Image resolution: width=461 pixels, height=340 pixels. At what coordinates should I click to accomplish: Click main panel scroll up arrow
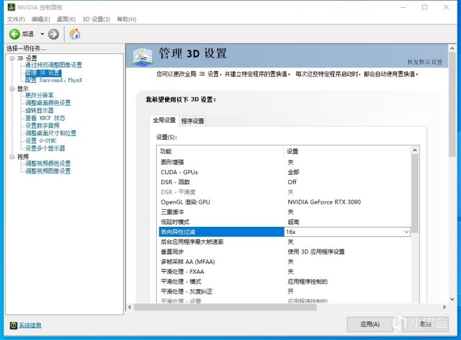point(452,49)
